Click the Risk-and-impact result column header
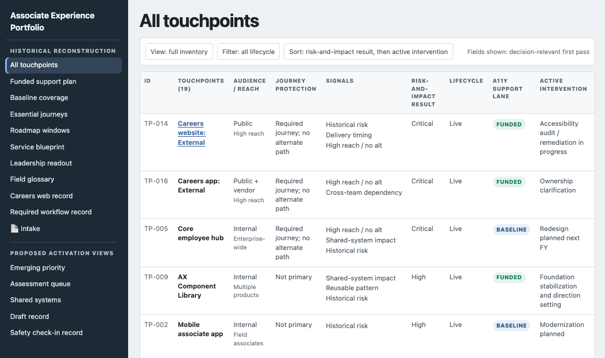This screenshot has height=358, width=605. (x=423, y=93)
